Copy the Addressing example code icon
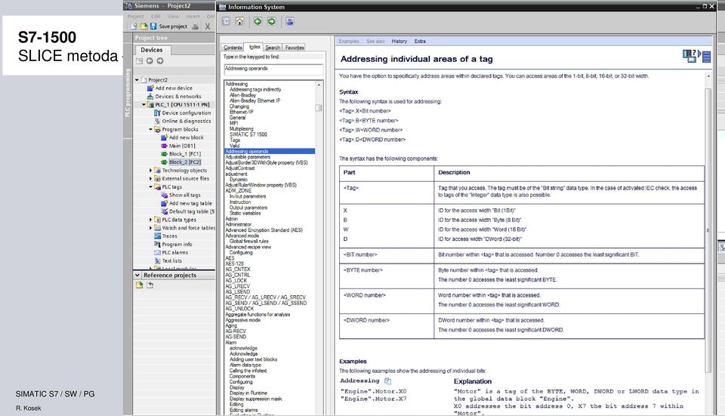Image resolution: width=725 pixels, height=416 pixels. [x=388, y=381]
